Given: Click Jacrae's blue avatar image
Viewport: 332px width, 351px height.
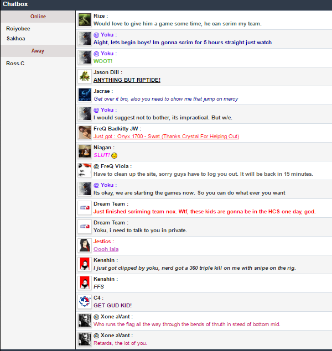Looking at the screenshot, I should point(85,95).
